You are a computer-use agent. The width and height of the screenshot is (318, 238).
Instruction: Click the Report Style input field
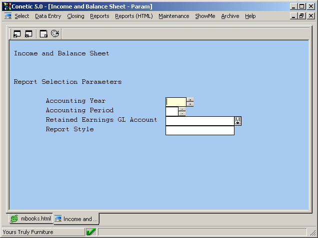tap(199, 130)
